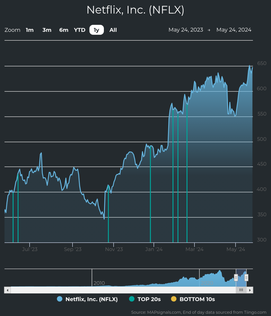This screenshot has height=316, width=271.
Task: Click the navigator scroll left arrow
Action: tap(7, 290)
